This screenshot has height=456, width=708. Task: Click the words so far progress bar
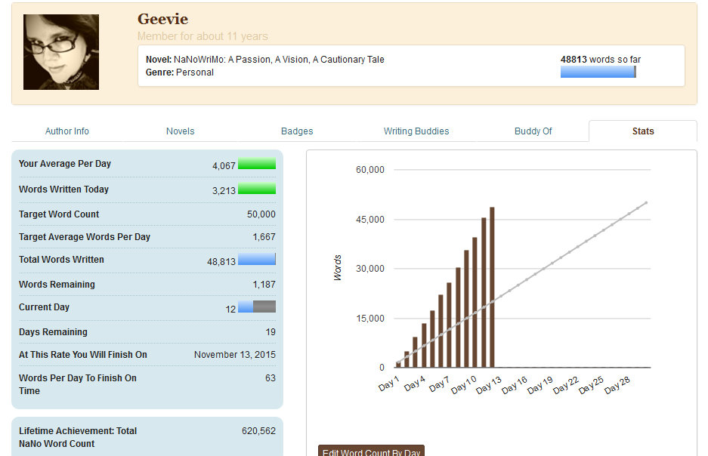598,72
